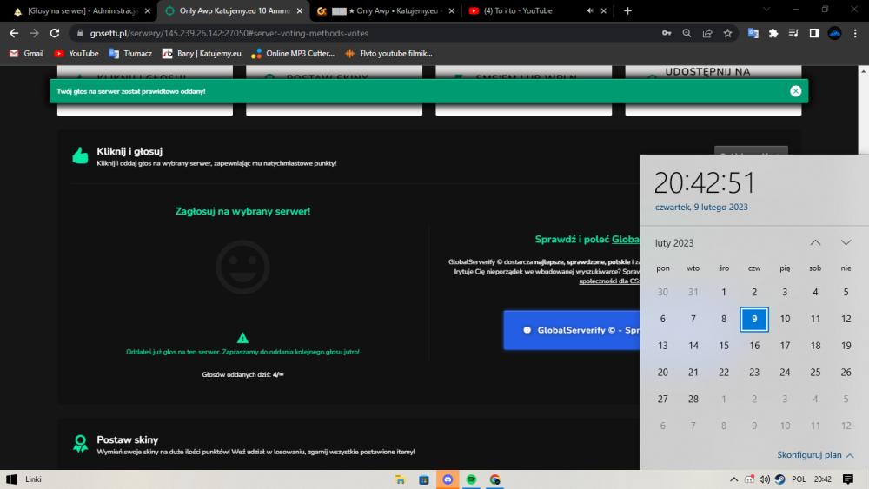Switch to Only Awp Katujemy.eu 10 Ammo tab

234,10
